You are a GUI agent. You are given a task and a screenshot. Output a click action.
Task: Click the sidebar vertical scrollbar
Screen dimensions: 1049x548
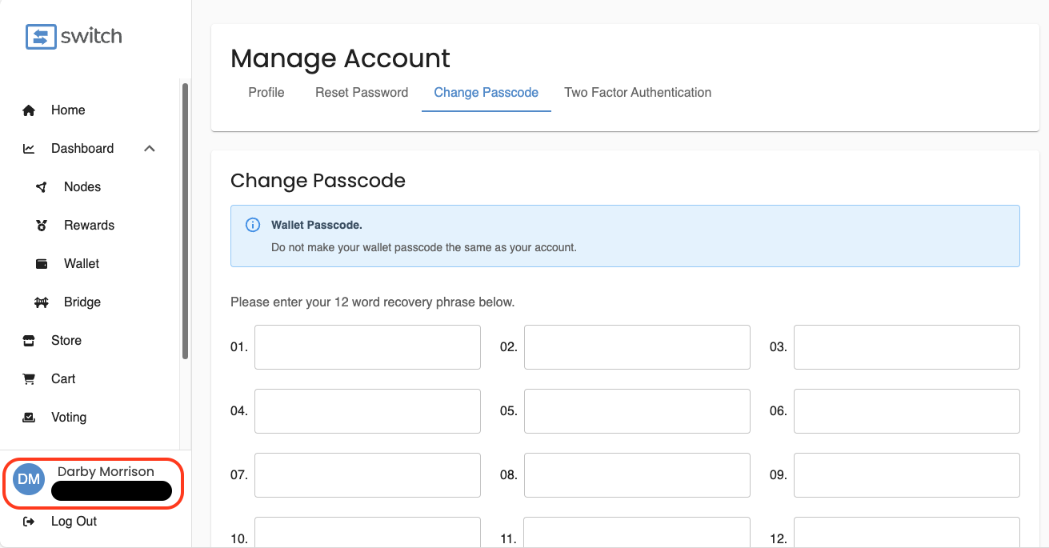coord(186,221)
